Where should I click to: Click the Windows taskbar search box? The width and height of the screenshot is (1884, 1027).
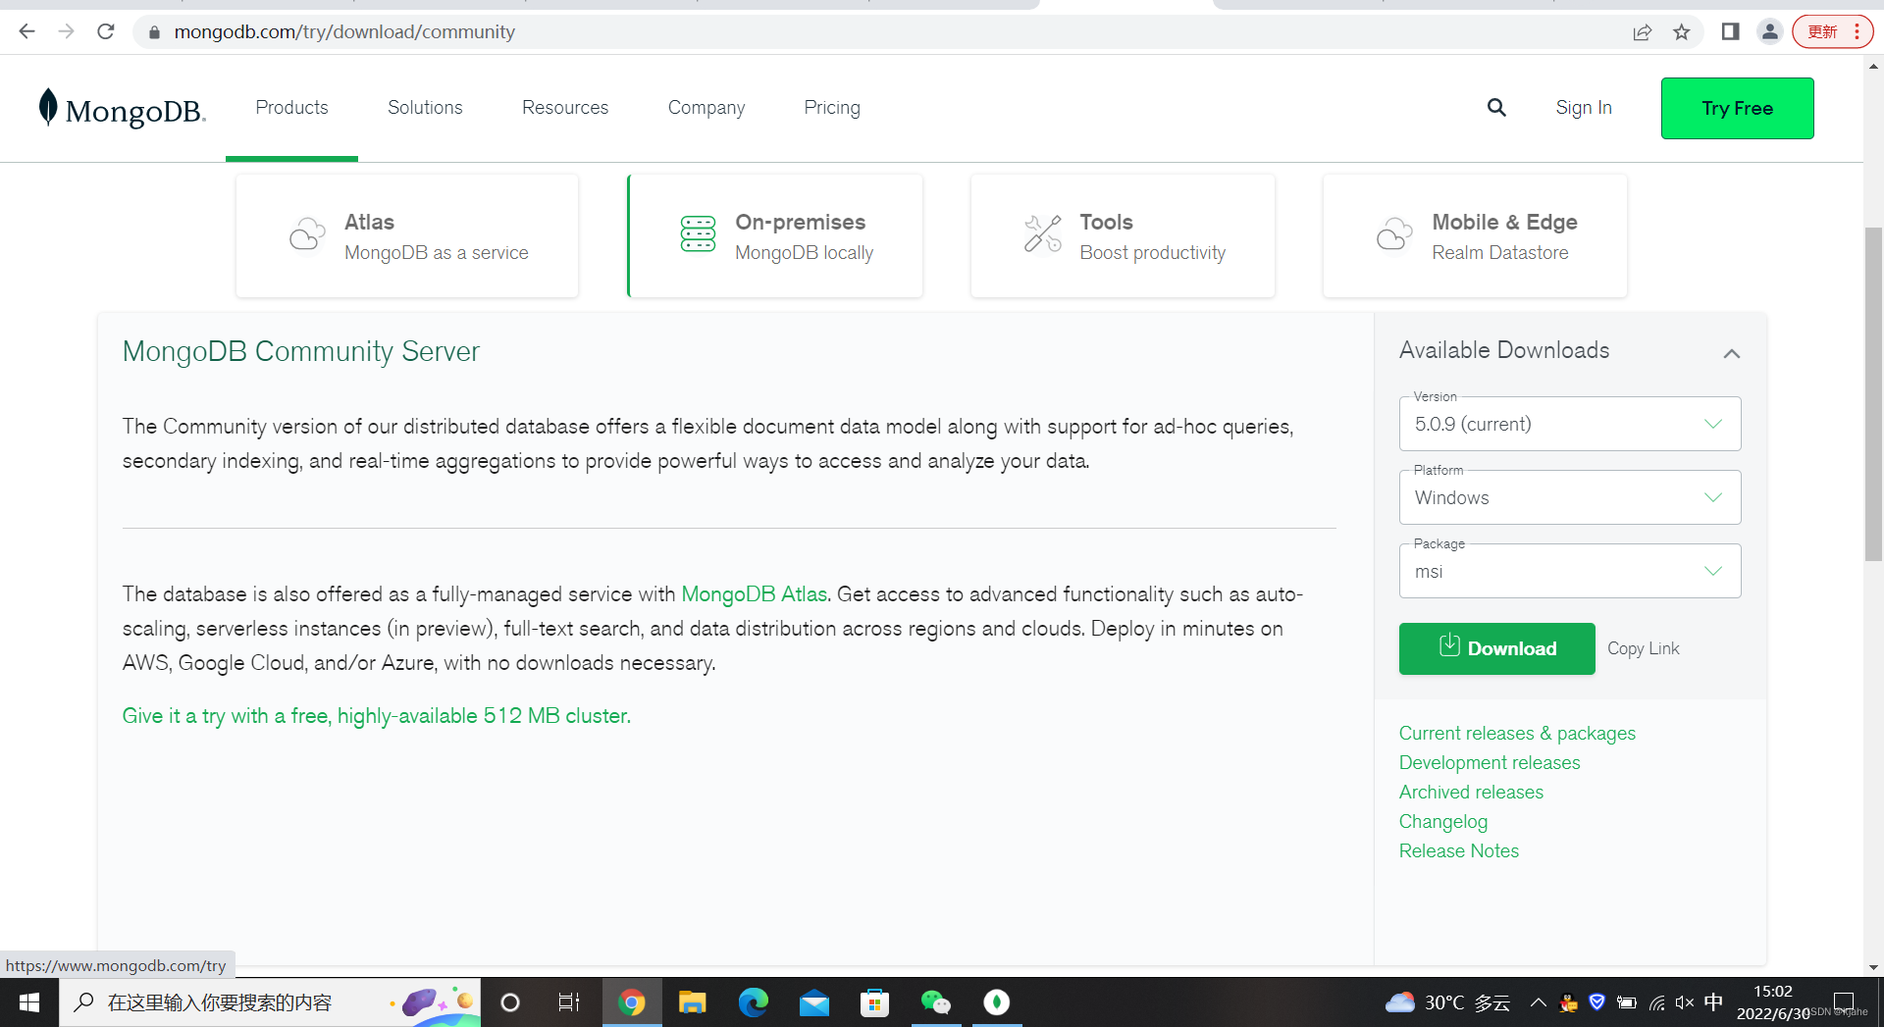point(270,1002)
